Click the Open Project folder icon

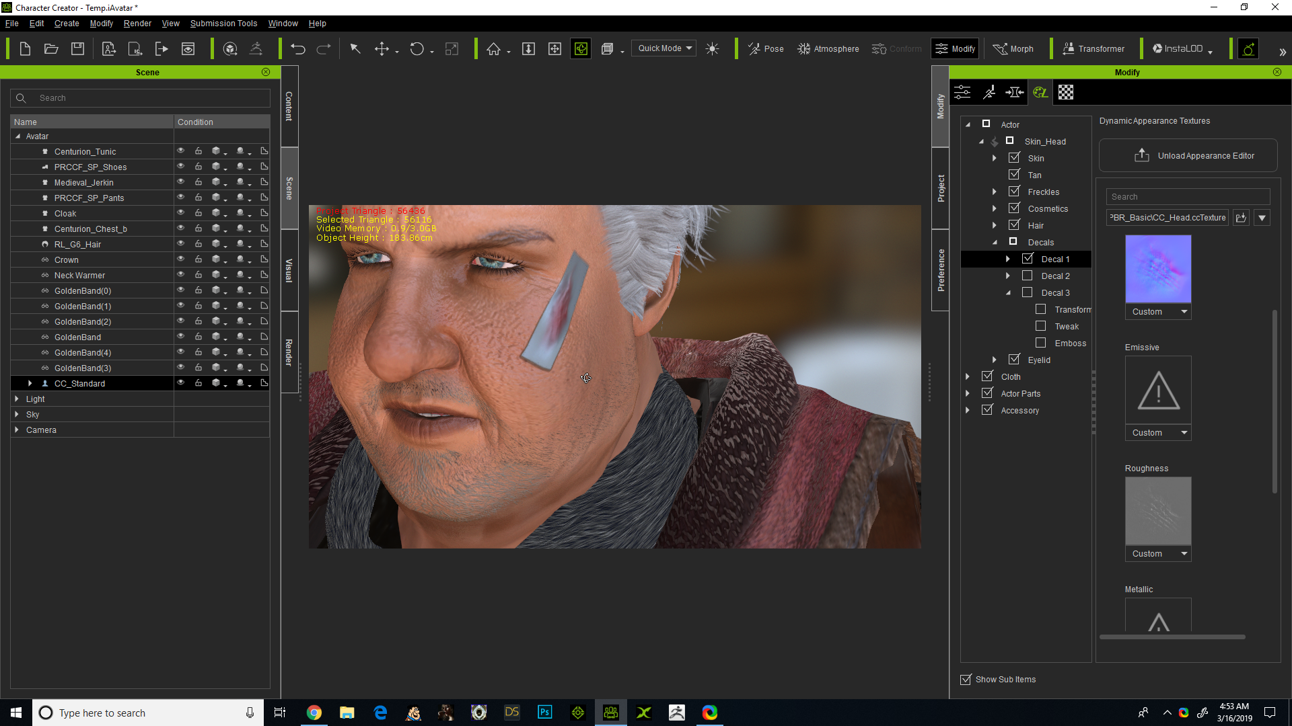pyautogui.click(x=51, y=49)
